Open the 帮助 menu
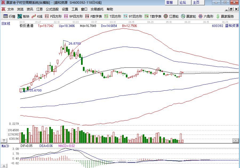This screenshot has height=168, width=240. coord(110,9)
